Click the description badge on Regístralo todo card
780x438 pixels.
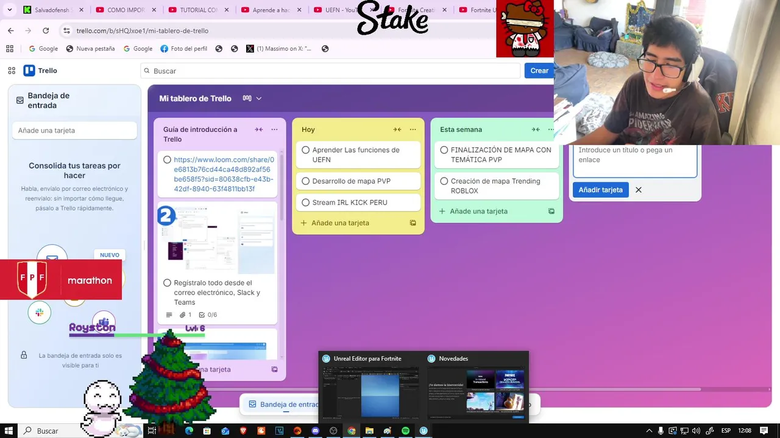[169, 315]
